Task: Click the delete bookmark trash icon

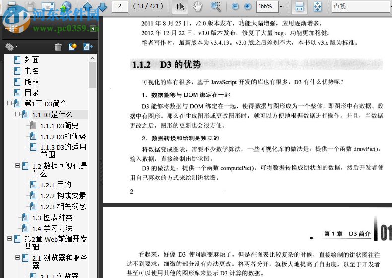Action: click(x=58, y=46)
